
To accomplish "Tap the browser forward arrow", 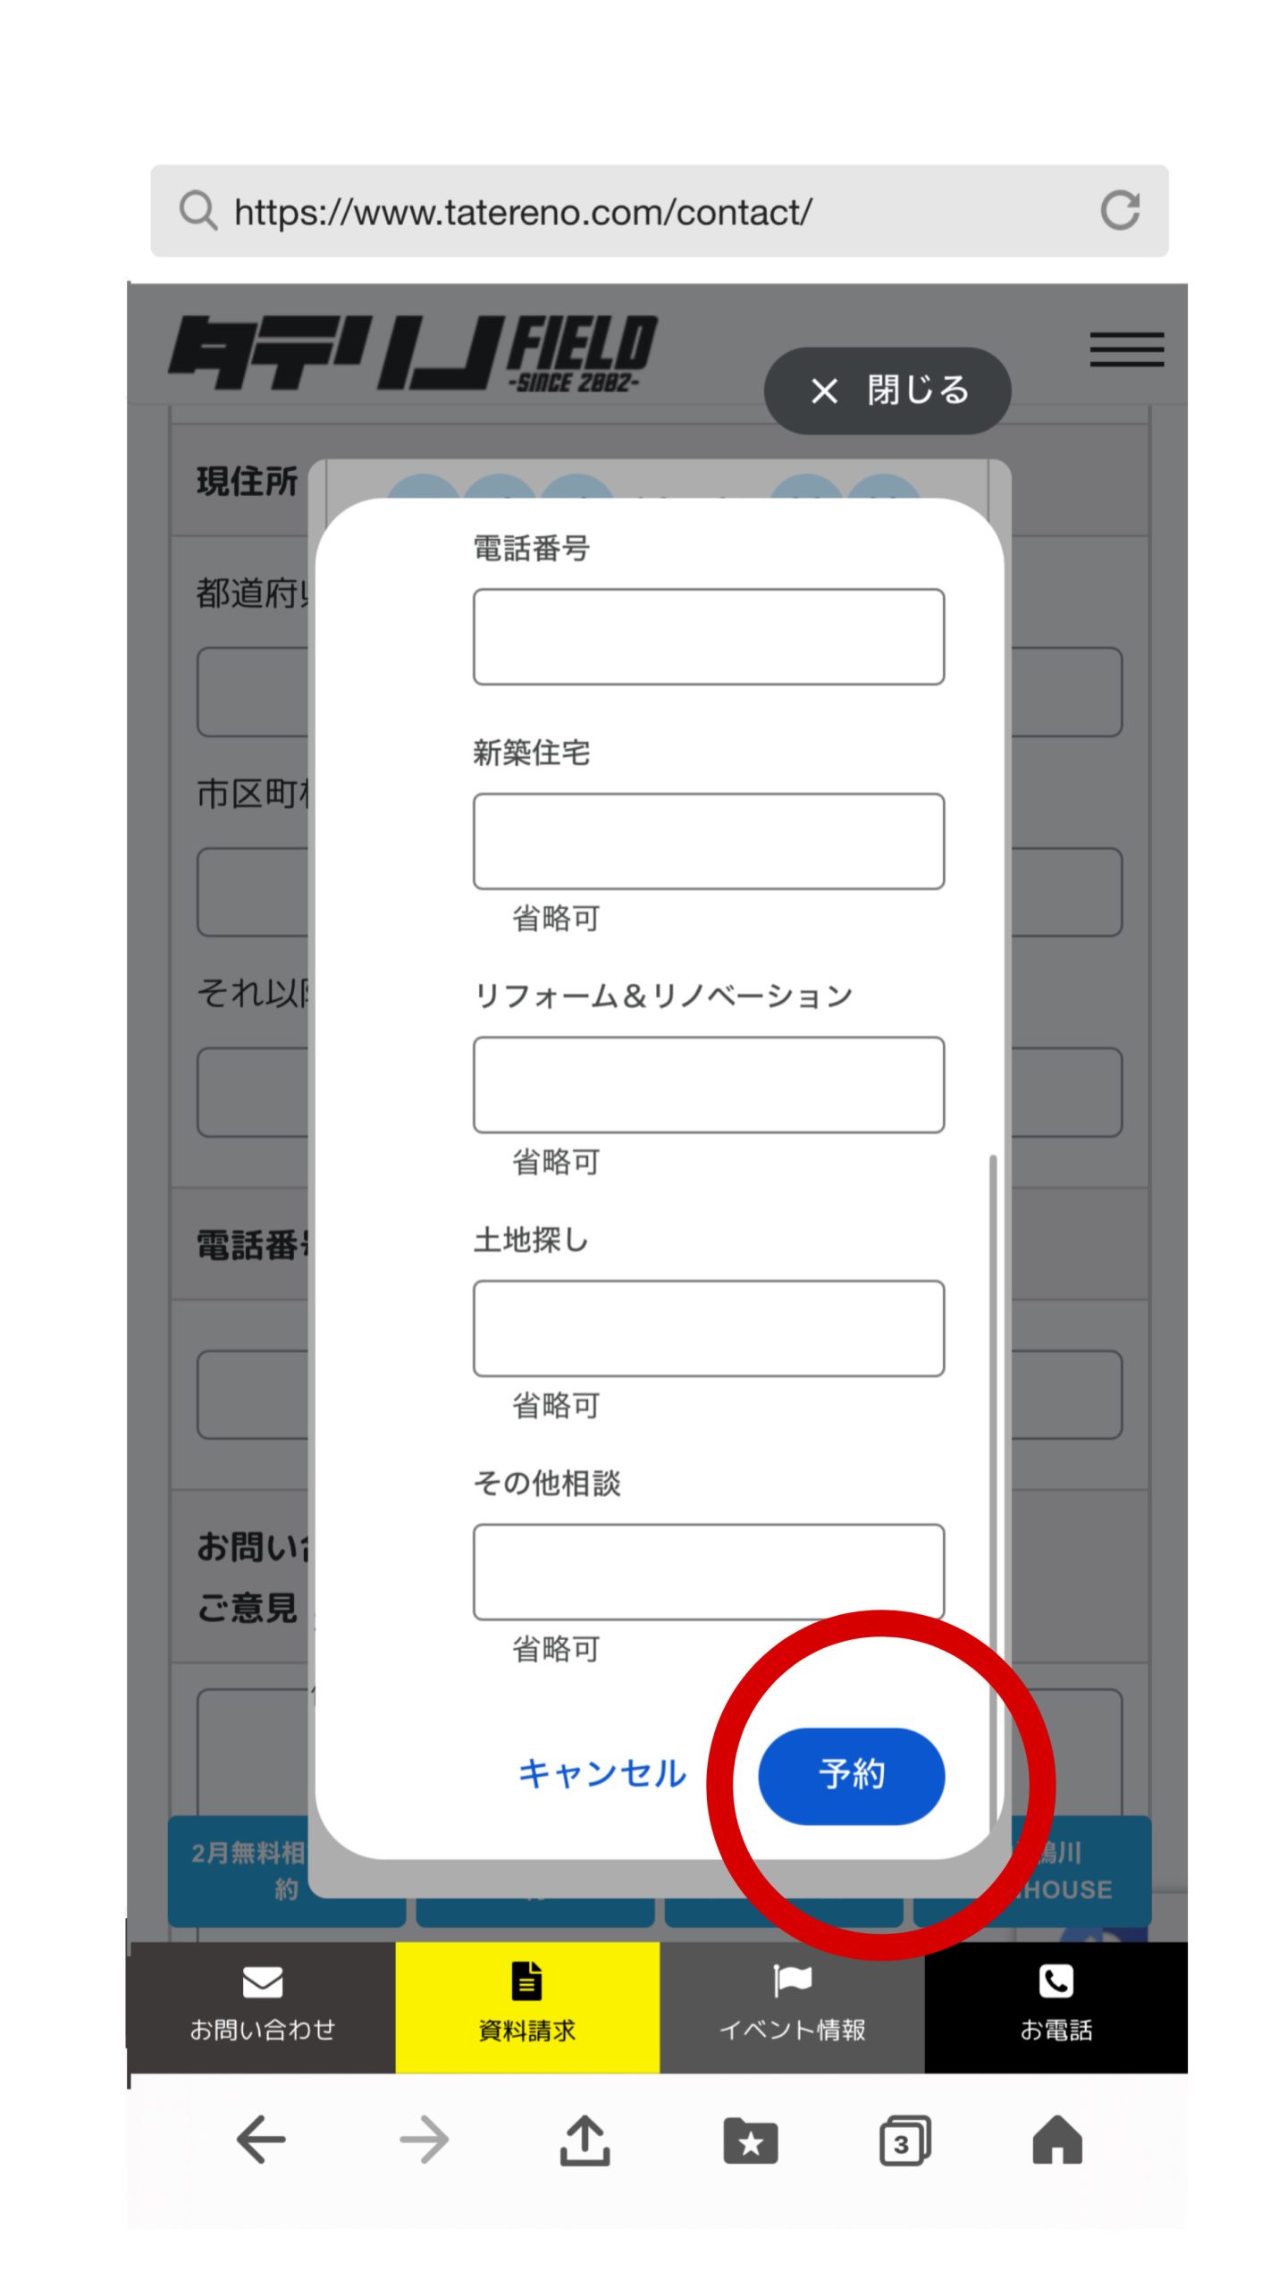I will click(x=424, y=2140).
